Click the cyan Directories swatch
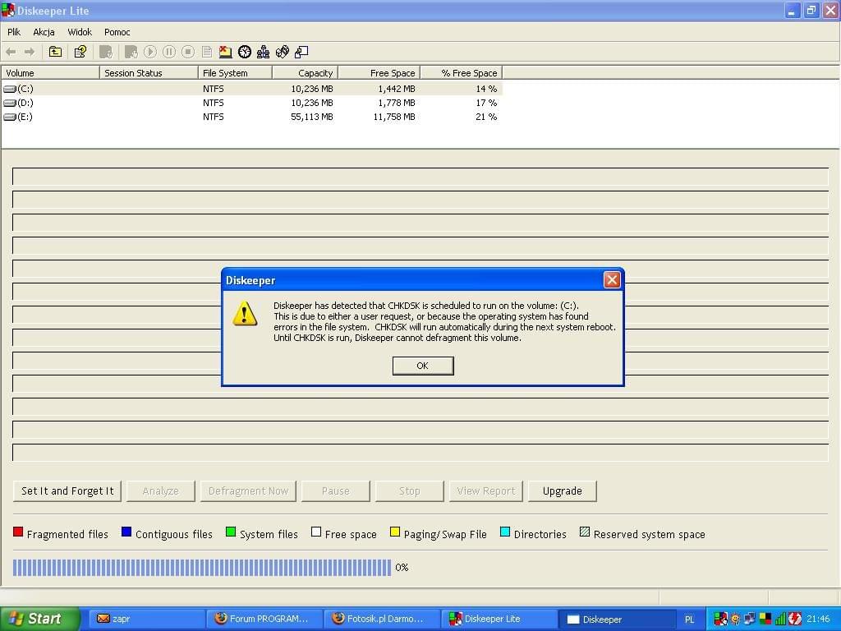The image size is (841, 631). 505,532
